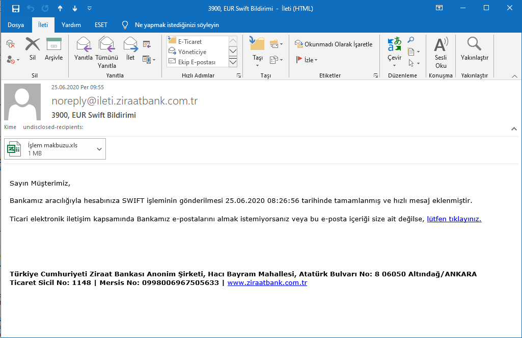The height and width of the screenshot is (338, 522).
Task: Select the İleti ribbon tab
Action: (43, 25)
